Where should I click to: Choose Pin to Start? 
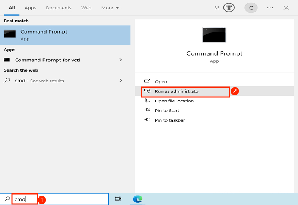click(215, 110)
